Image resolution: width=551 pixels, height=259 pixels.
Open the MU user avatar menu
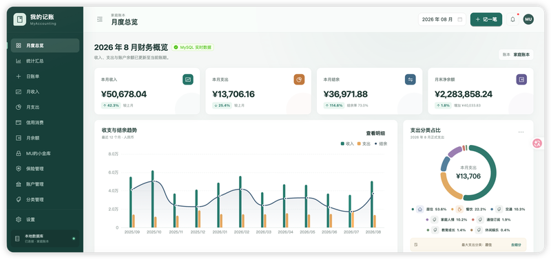pos(528,20)
